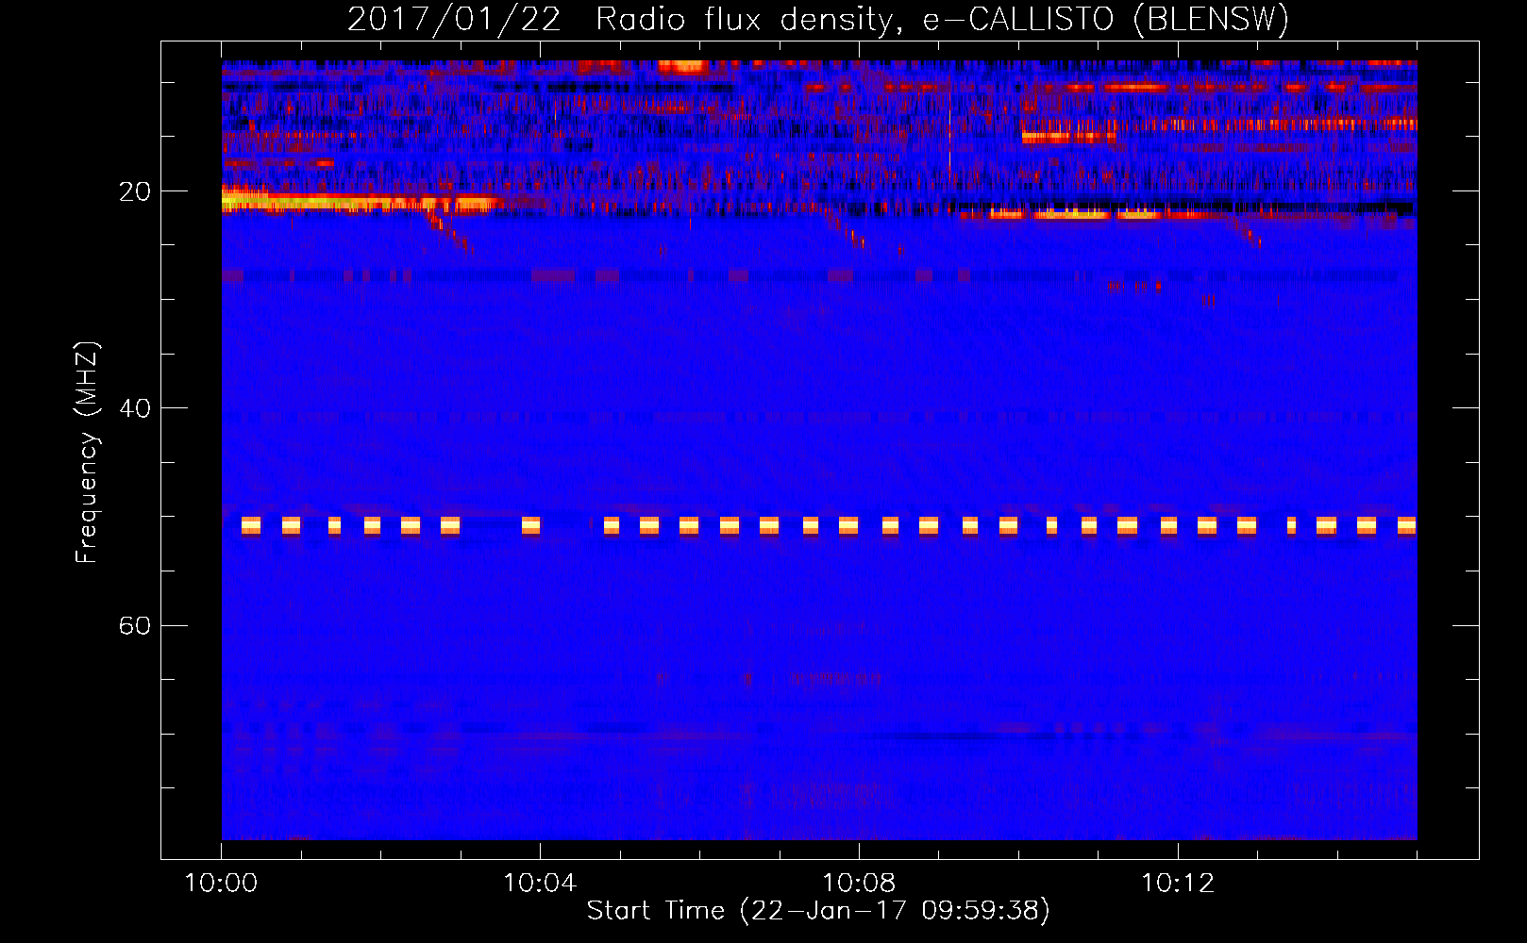This screenshot has height=943, width=1527.
Task: Click the 'Start Time (22-Jan-17 09:59:38)' label
Action: point(818,911)
